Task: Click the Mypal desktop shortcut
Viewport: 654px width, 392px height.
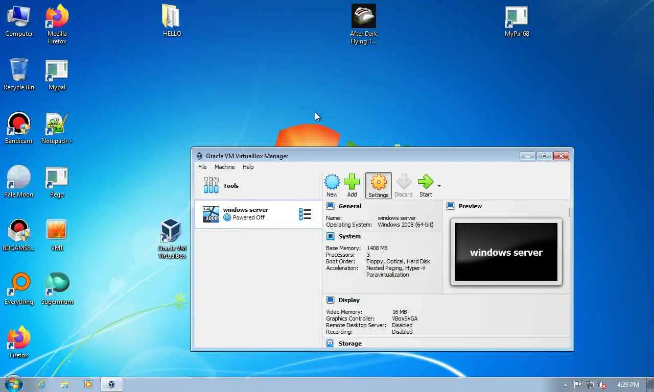Action: (57, 75)
